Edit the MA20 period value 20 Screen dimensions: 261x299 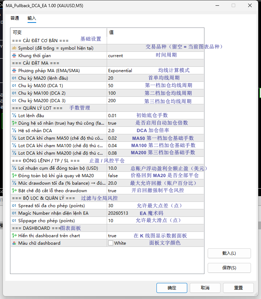tap(111, 78)
